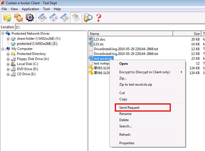The height and width of the screenshot is (151, 205).
Task: Choose Cut from the context menu
Action: click(147, 93)
